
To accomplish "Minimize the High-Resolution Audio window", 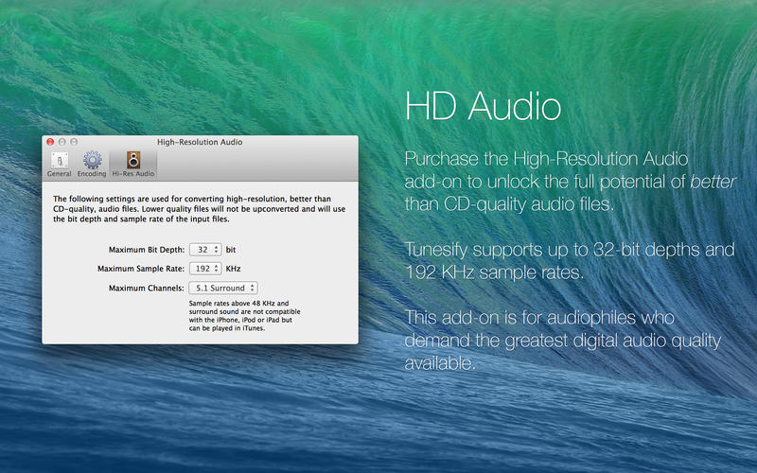I will click(x=62, y=142).
